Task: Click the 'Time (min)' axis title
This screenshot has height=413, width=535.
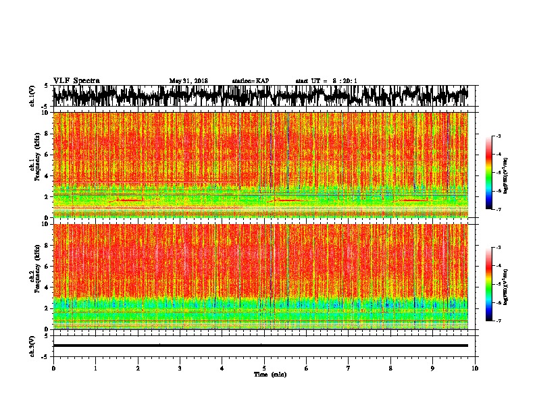Action: (270, 375)
